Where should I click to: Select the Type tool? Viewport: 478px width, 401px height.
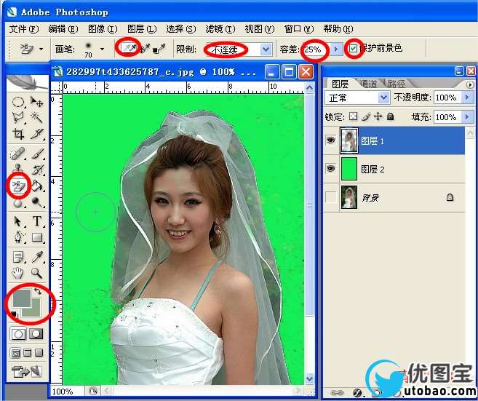(x=36, y=221)
